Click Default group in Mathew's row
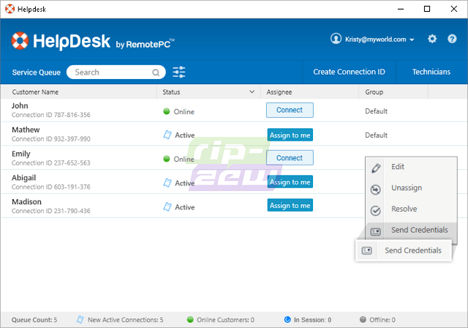The height and width of the screenshot is (328, 468). [376, 135]
